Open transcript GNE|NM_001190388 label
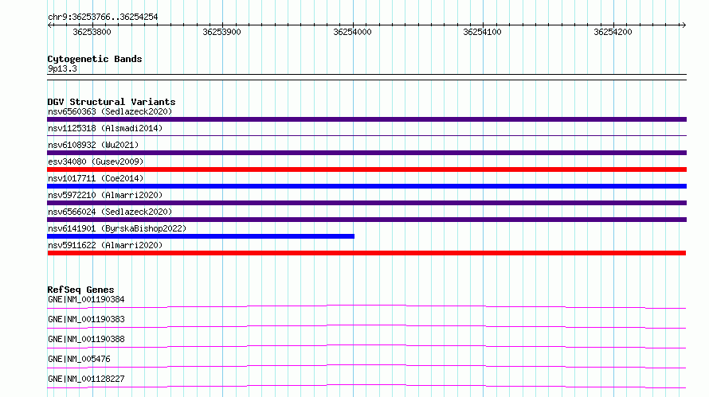709x397 pixels. (x=86, y=339)
